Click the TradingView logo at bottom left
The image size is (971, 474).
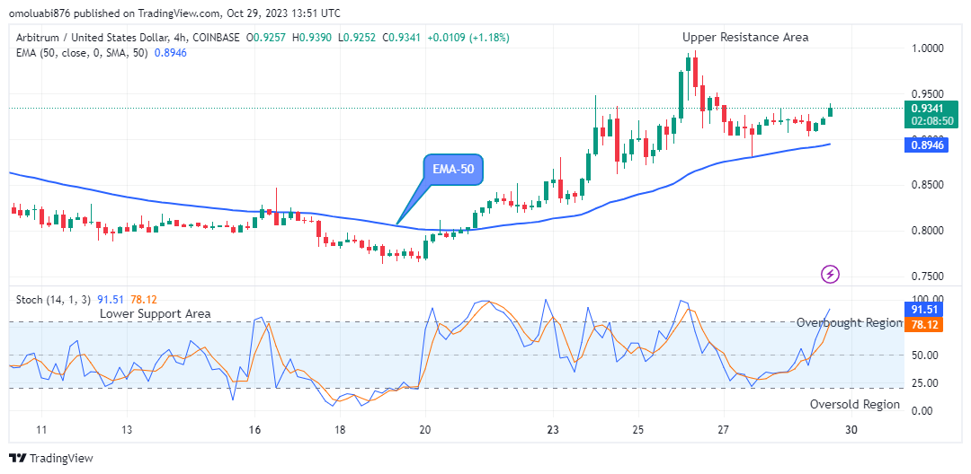(51, 458)
